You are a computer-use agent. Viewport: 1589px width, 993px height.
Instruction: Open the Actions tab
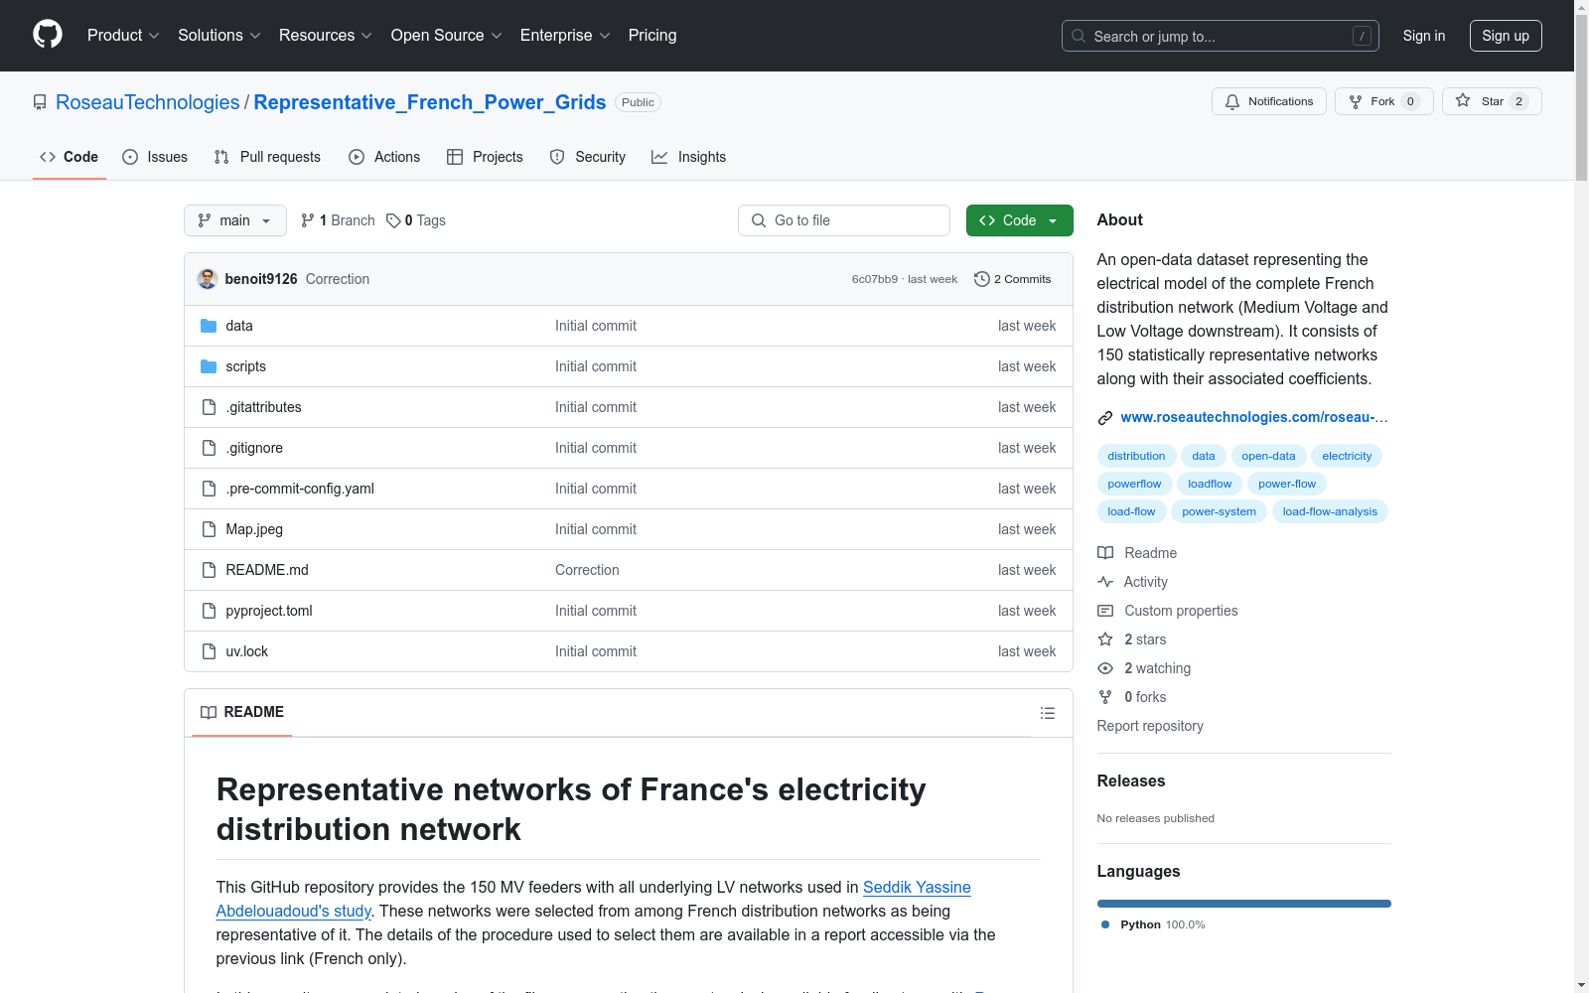pos(384,157)
